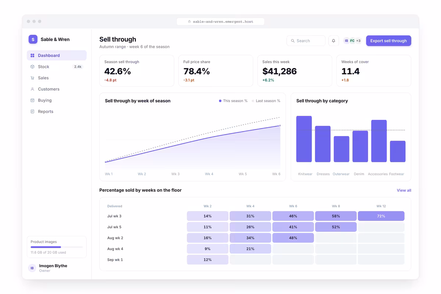Image resolution: width=441 pixels, height=294 pixels.
Task: Click the 14% cell for Jul wk 3
Action: click(208, 216)
